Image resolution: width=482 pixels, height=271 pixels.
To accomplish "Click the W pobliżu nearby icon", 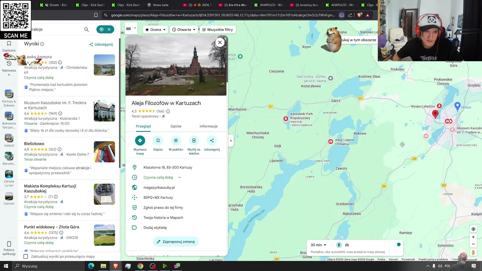I will [176, 140].
